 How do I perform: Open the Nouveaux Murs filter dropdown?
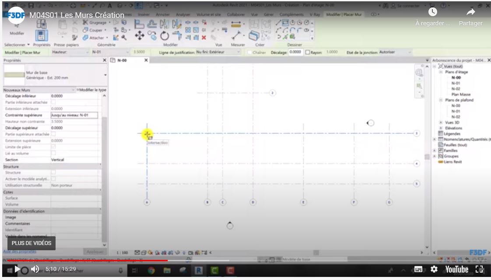(x=39, y=90)
